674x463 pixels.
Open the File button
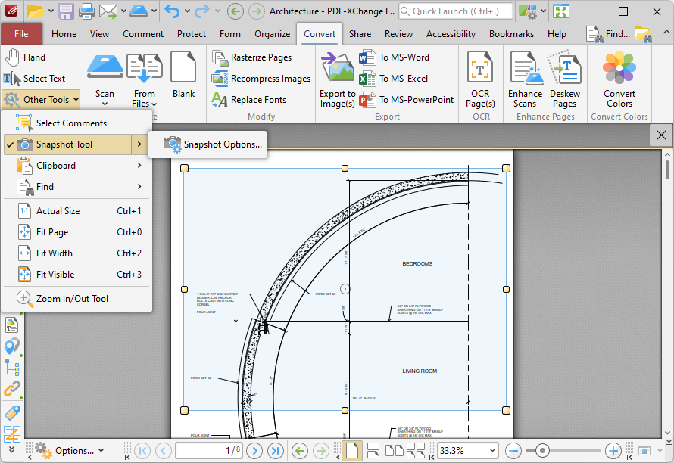coord(21,34)
